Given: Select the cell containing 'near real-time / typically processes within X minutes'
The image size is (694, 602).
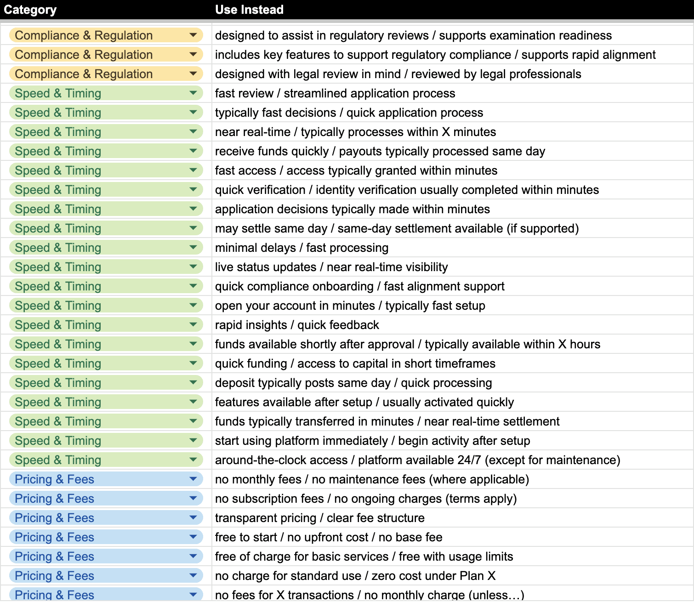Looking at the screenshot, I should pos(355,131).
